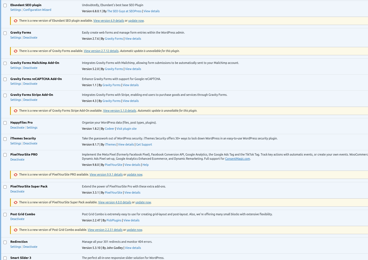Visit the HappyFiles Pro plugin site

(126, 129)
